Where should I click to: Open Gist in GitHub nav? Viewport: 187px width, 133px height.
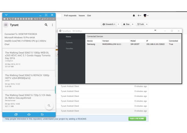(x=89, y=16)
